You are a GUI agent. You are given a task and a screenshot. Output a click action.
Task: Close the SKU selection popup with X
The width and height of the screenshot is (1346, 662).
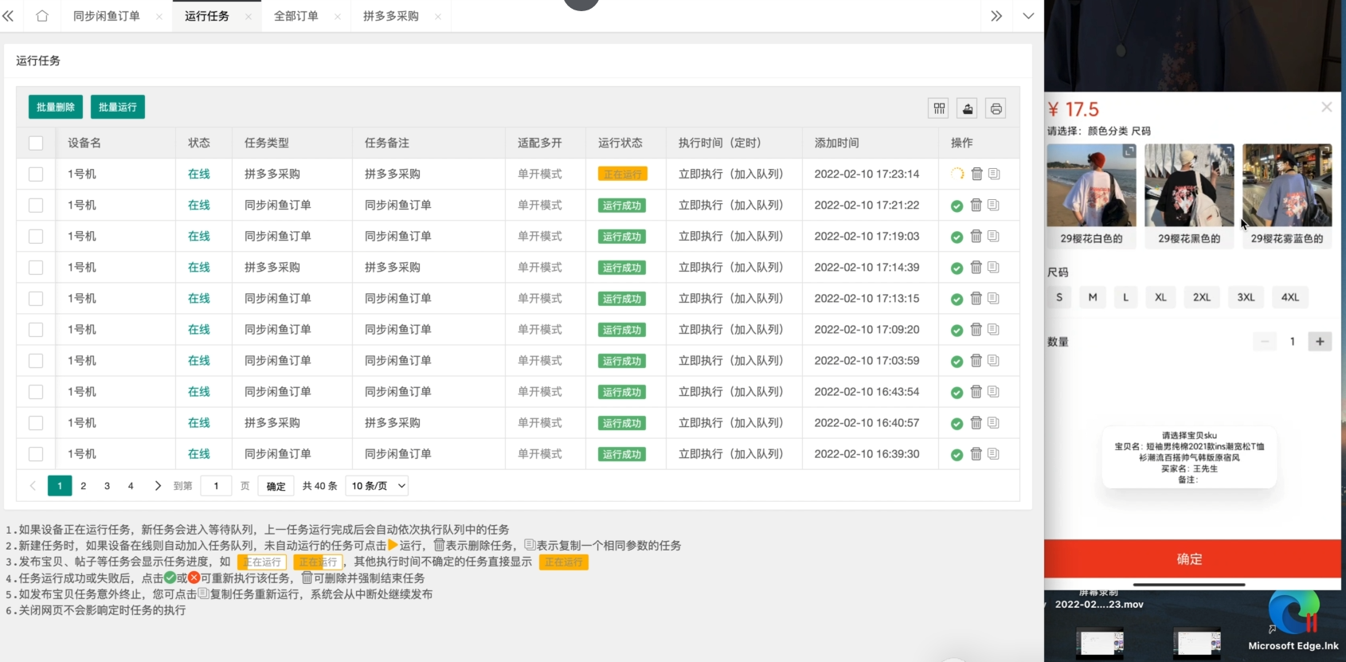(x=1326, y=107)
